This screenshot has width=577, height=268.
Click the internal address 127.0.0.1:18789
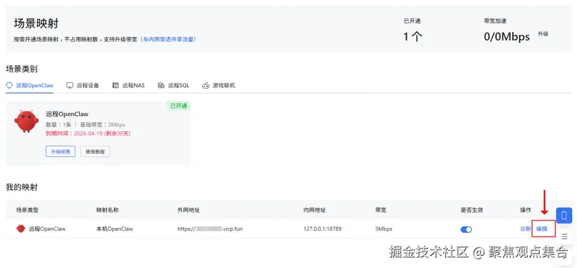pos(322,228)
